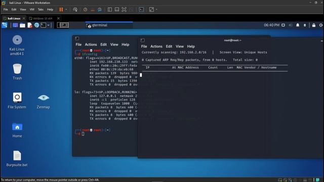The width and height of the screenshot is (324, 182).
Task: Open Actions menu in the netdiscover terminal
Action: (156, 47)
